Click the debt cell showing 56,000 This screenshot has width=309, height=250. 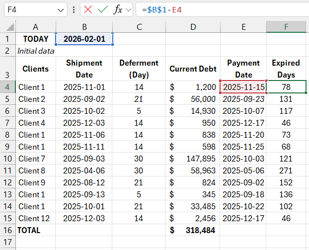coord(193,99)
